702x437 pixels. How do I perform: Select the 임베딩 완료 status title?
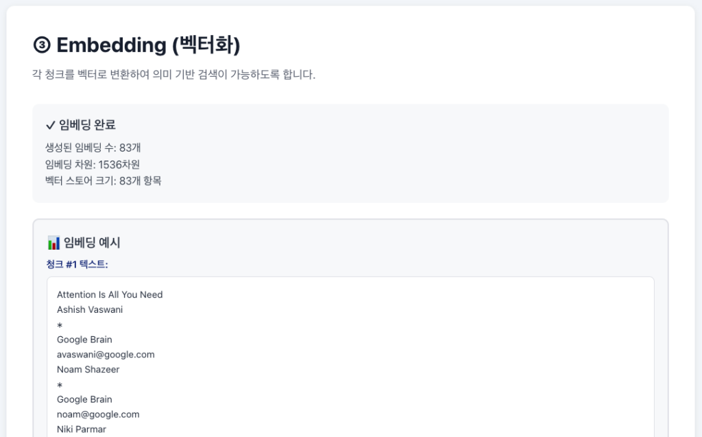[88, 125]
